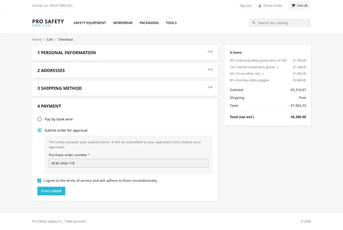Click the Taxes value €1,063.33
Screen dimensions: 343x230
(298, 106)
